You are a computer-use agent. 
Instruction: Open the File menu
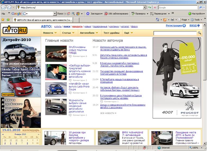(4, 13)
